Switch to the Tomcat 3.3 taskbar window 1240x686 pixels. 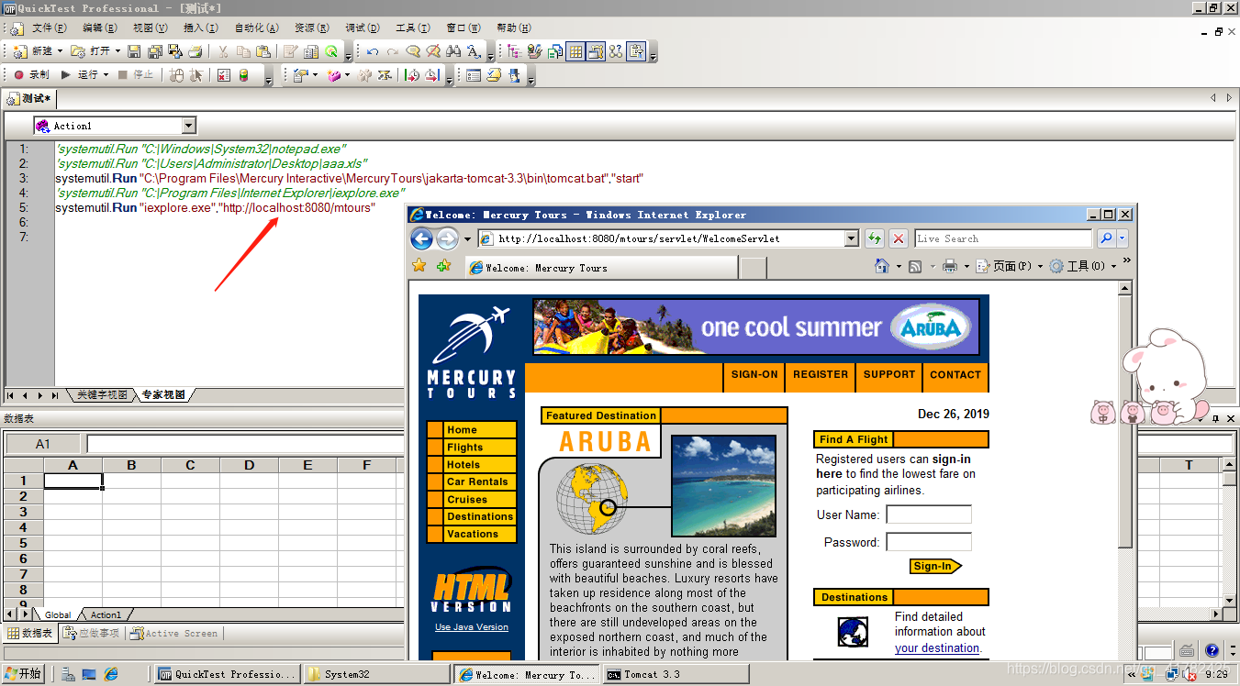(x=676, y=674)
